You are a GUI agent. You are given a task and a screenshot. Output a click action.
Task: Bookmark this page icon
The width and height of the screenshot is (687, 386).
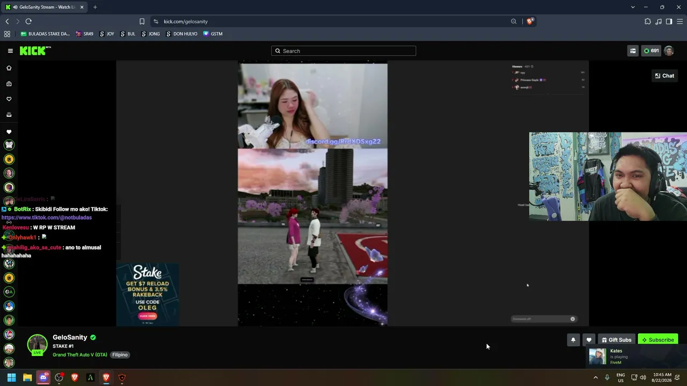click(142, 21)
